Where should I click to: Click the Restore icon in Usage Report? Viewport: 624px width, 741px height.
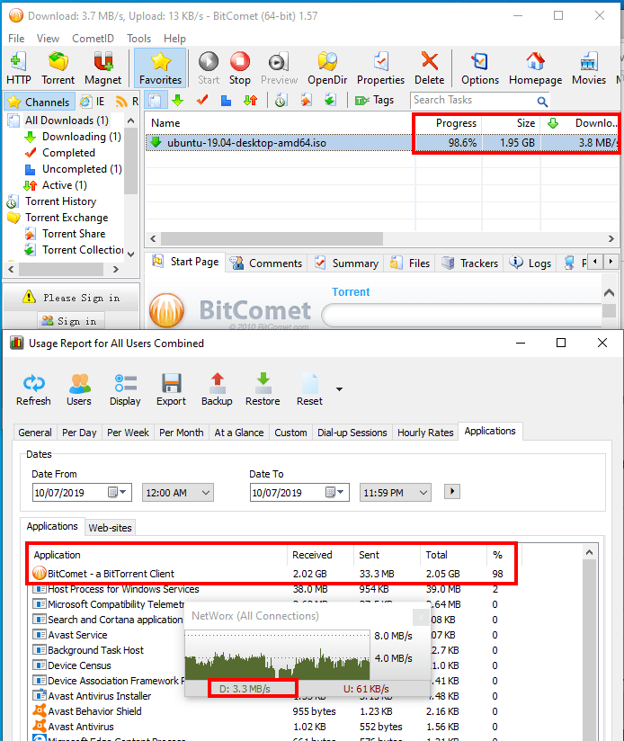pos(263,389)
